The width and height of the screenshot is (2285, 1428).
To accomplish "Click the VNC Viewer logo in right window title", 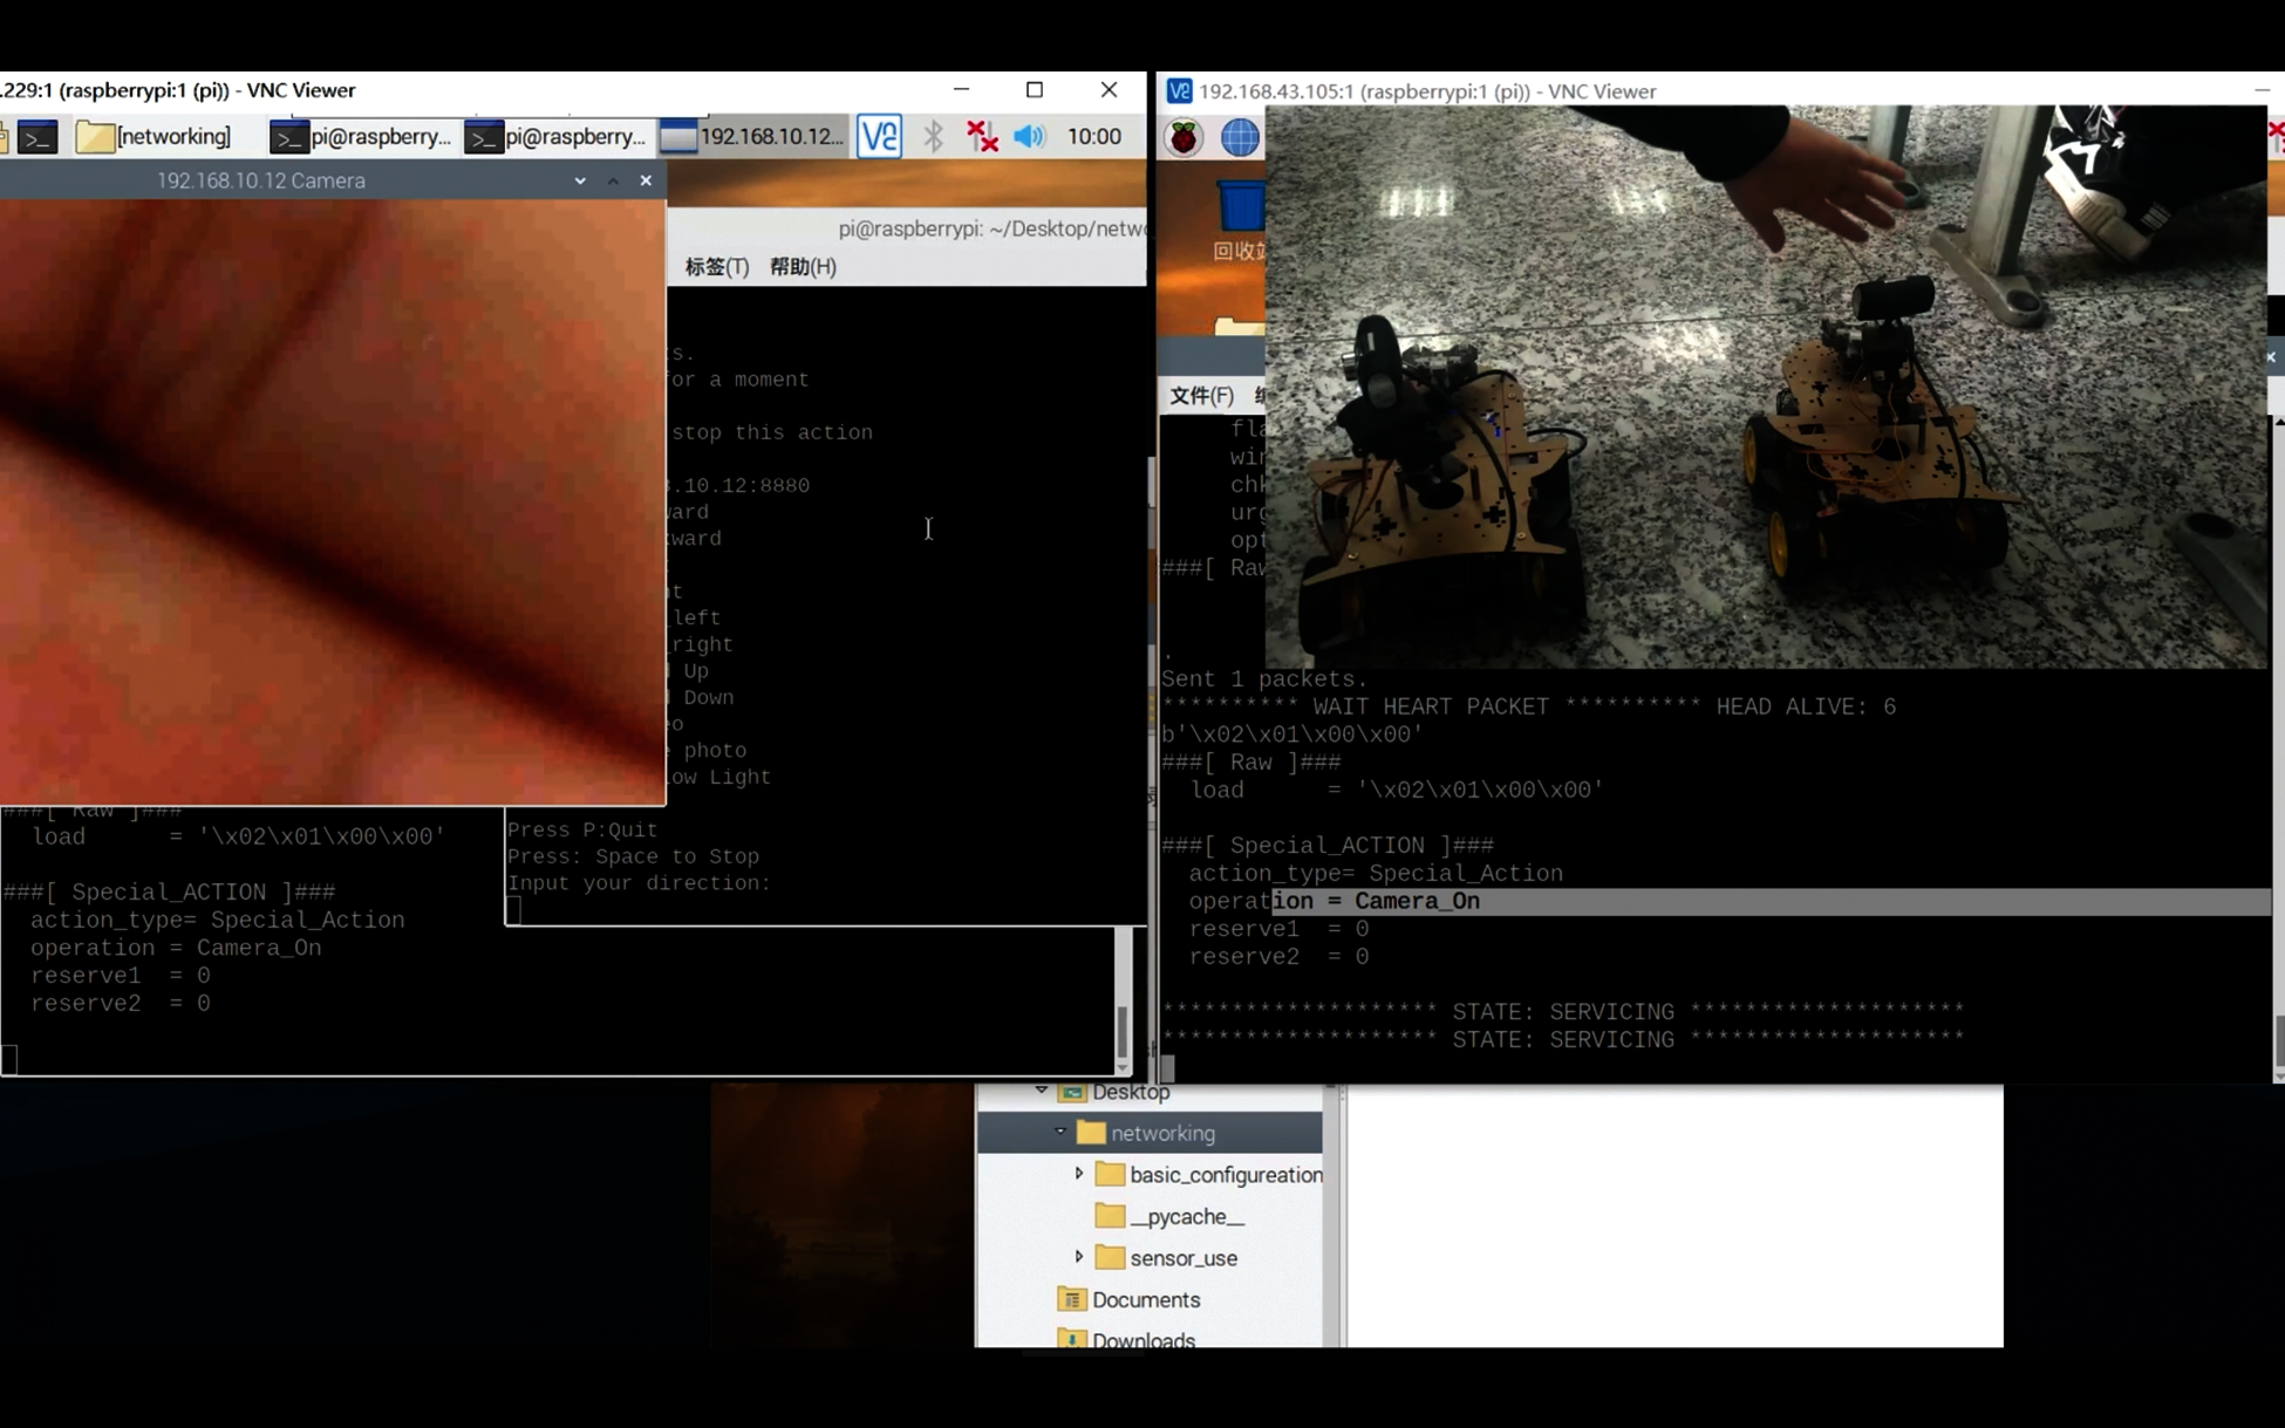I will (1179, 91).
